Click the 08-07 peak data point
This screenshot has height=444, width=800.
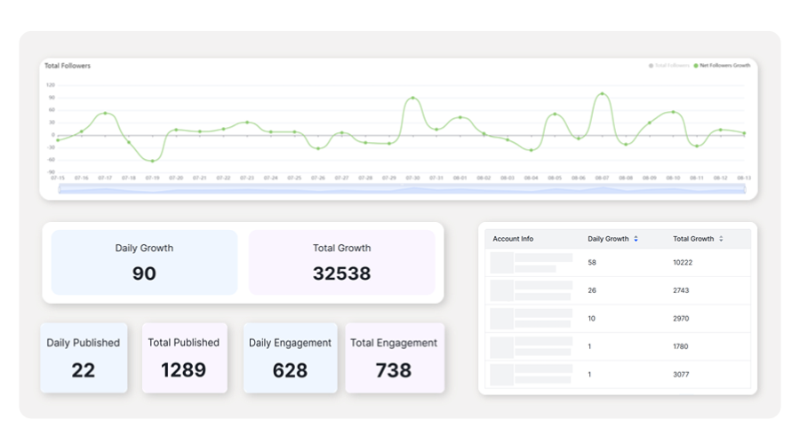(602, 93)
